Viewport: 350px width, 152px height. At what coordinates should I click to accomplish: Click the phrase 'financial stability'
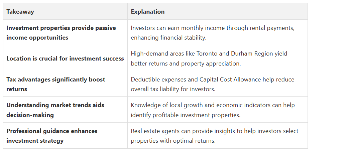[x=182, y=38]
